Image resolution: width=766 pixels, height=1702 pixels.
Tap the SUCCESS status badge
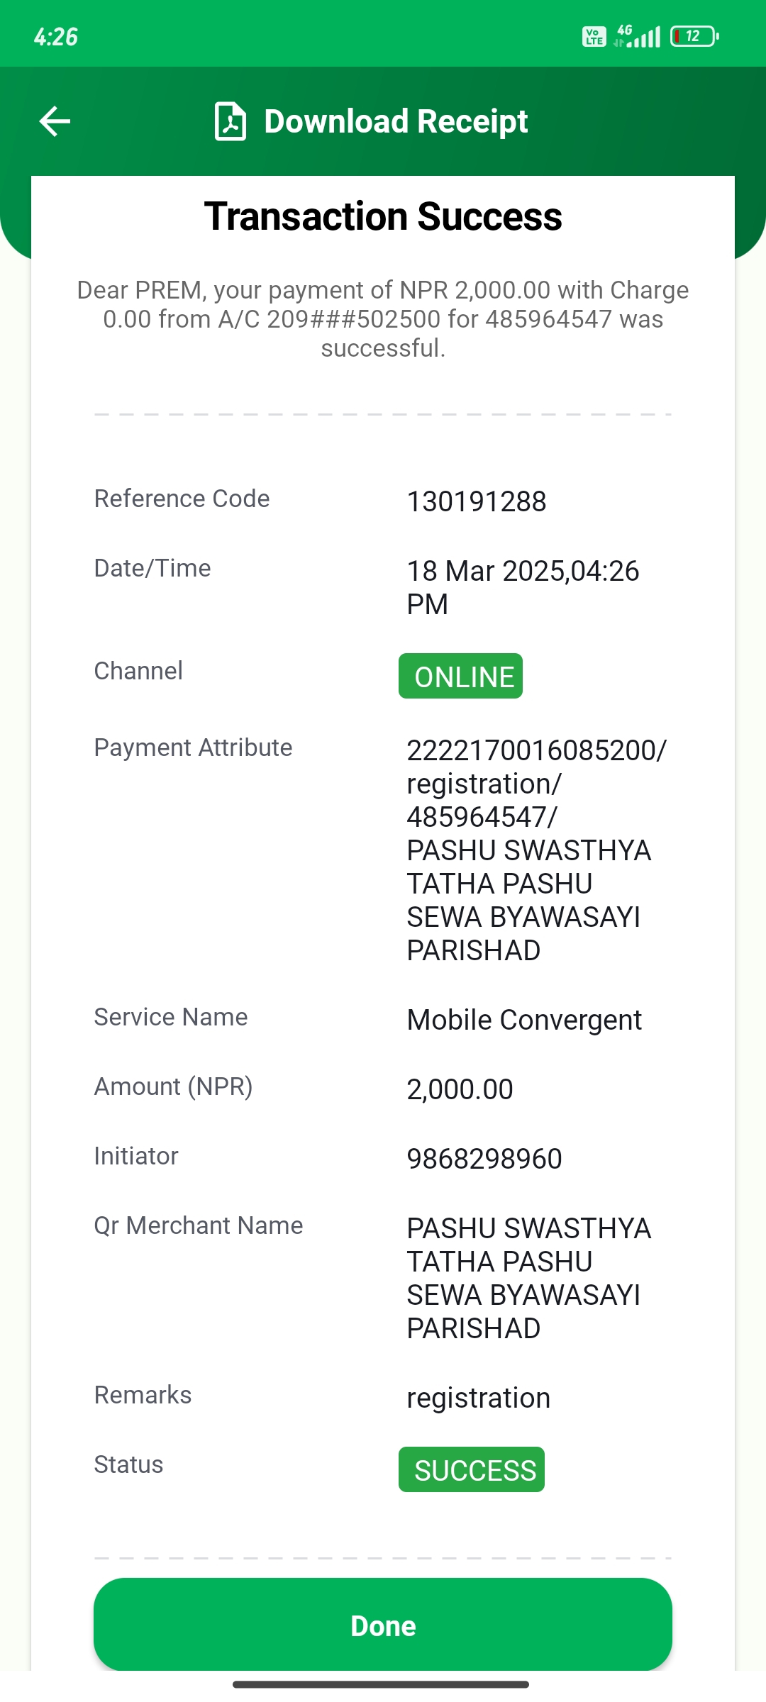[x=472, y=1470]
